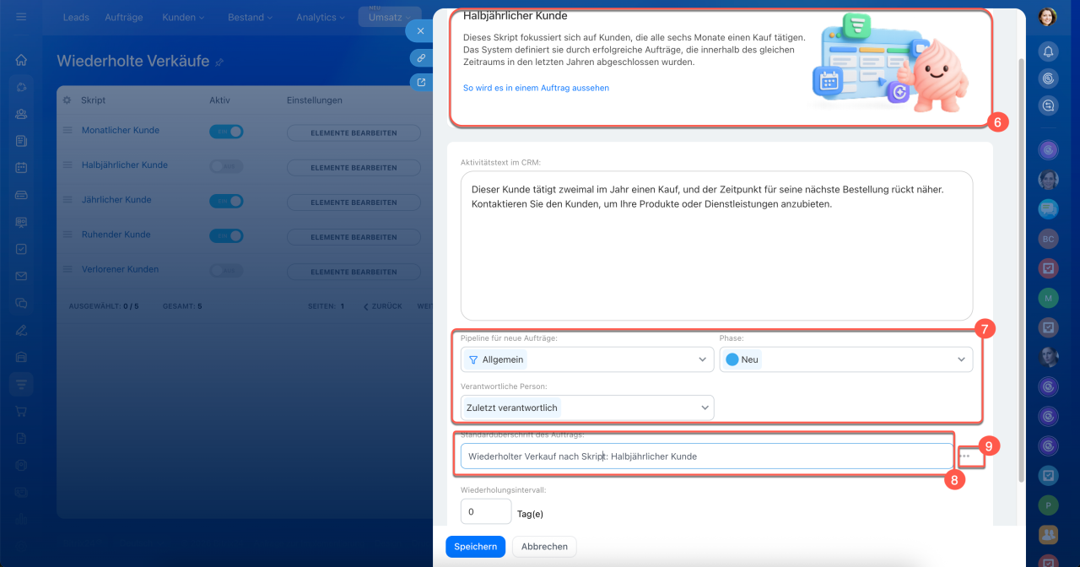1080x567 pixels.
Task: Click the gear icon in Skript table header
Action: (x=67, y=100)
